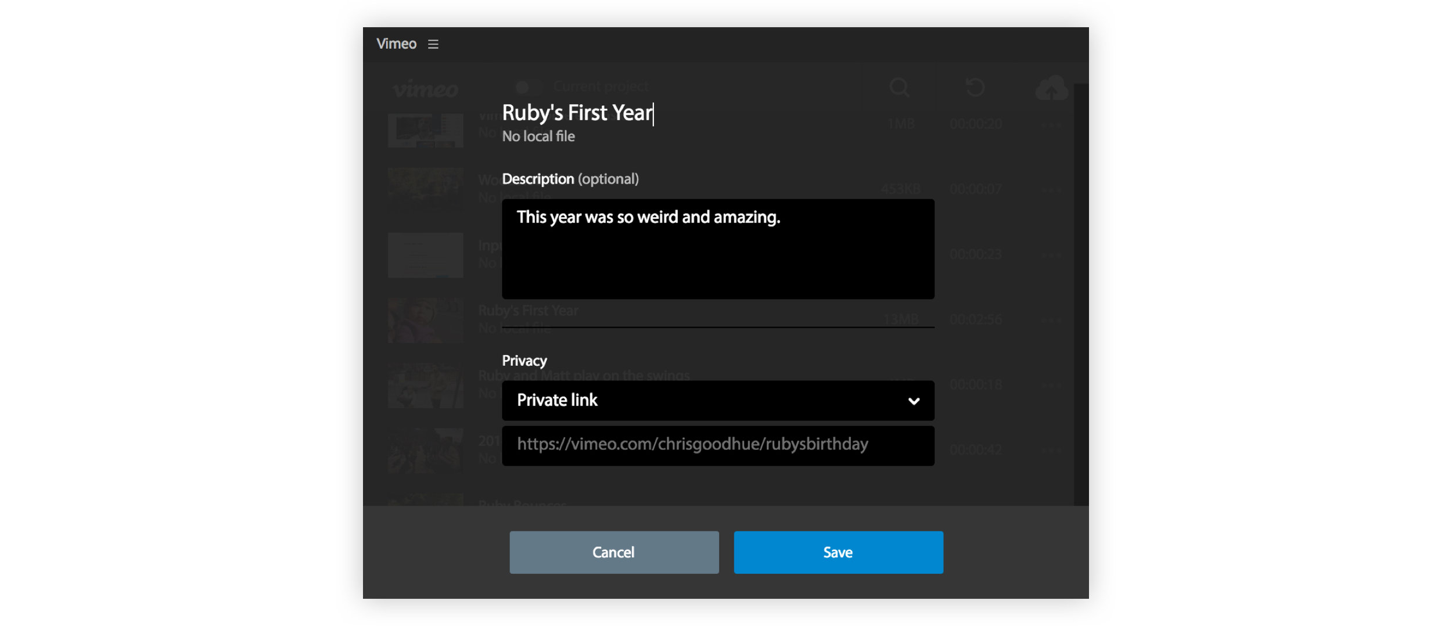Select thumbnail of 00:00:42 video row
The image size is (1452, 626).
(425, 451)
